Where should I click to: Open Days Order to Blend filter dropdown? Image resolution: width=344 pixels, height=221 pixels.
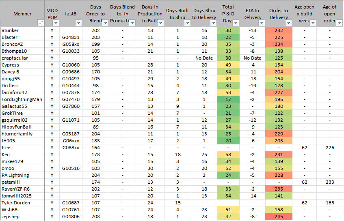tap(105, 24)
